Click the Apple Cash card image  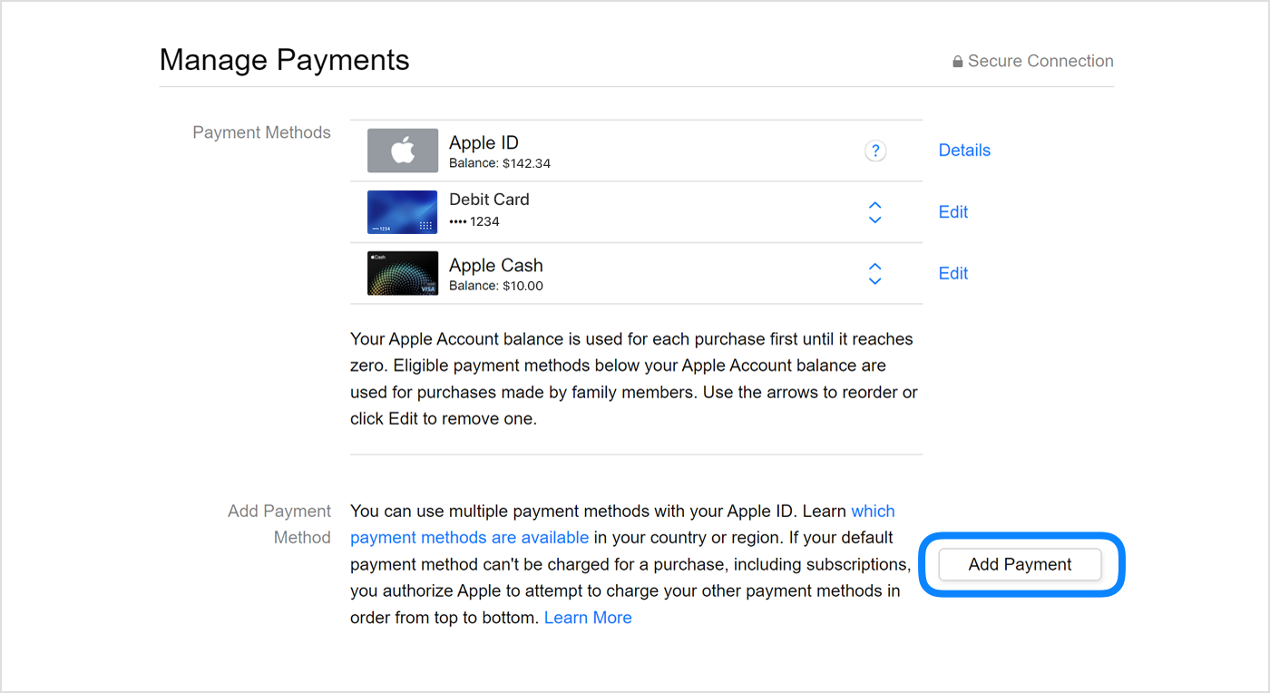(403, 273)
